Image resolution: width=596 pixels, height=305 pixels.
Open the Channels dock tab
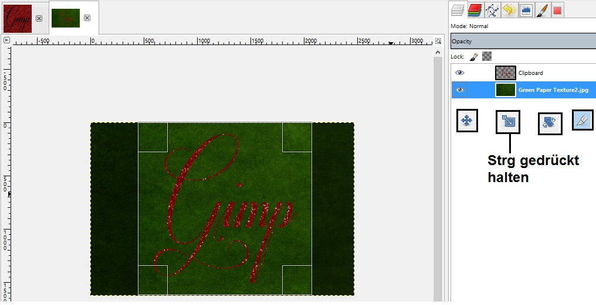pyautogui.click(x=475, y=10)
